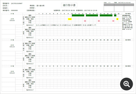Click the magnifier zoom-in icon

[127, 84]
